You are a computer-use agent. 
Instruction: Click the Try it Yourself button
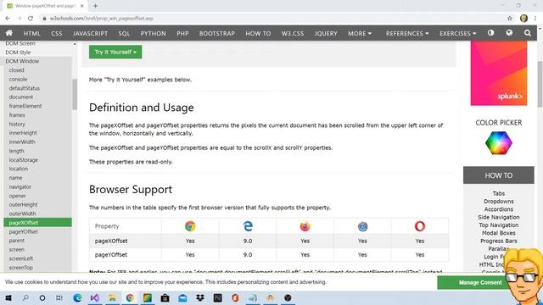[115, 52]
